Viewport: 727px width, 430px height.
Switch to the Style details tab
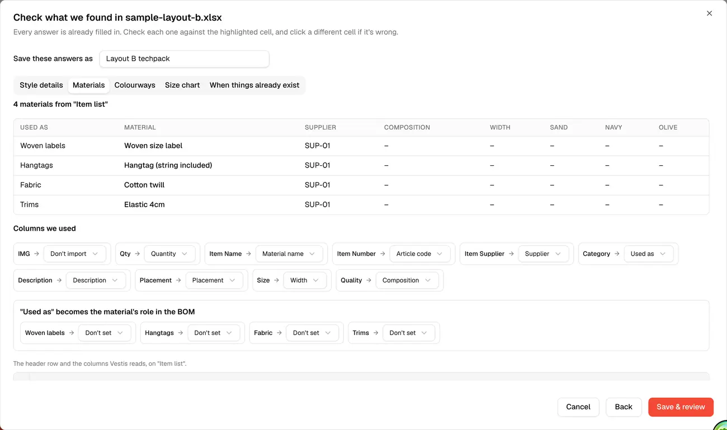[41, 85]
